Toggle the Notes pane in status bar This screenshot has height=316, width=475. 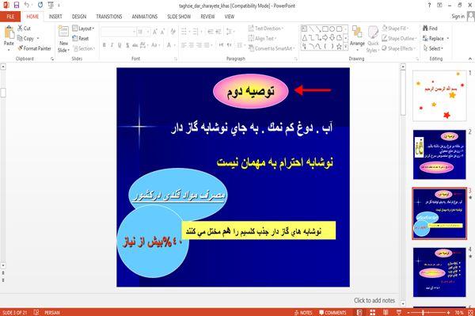[x=303, y=312]
